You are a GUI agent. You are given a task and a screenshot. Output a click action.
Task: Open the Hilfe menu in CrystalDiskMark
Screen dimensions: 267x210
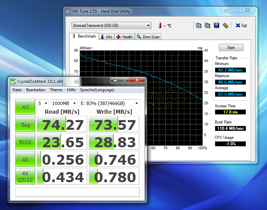point(71,90)
